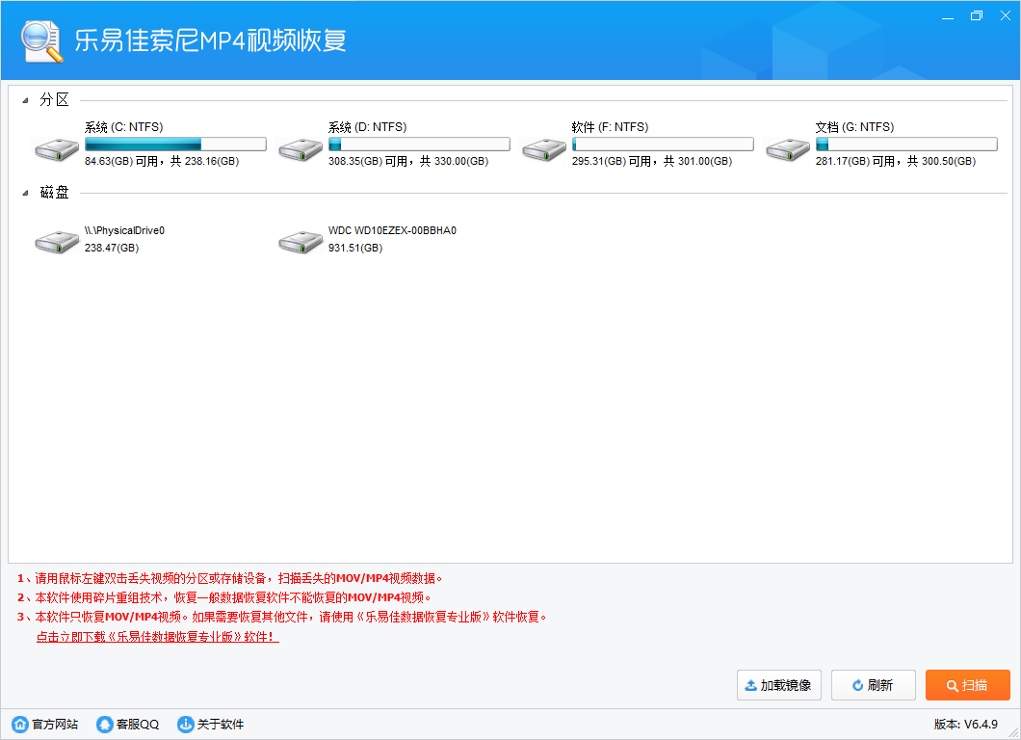
Task: Click instruction line 1 about double-clicking partitions
Action: (230, 578)
